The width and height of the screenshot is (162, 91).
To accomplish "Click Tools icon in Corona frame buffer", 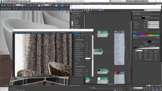I will [45, 33].
